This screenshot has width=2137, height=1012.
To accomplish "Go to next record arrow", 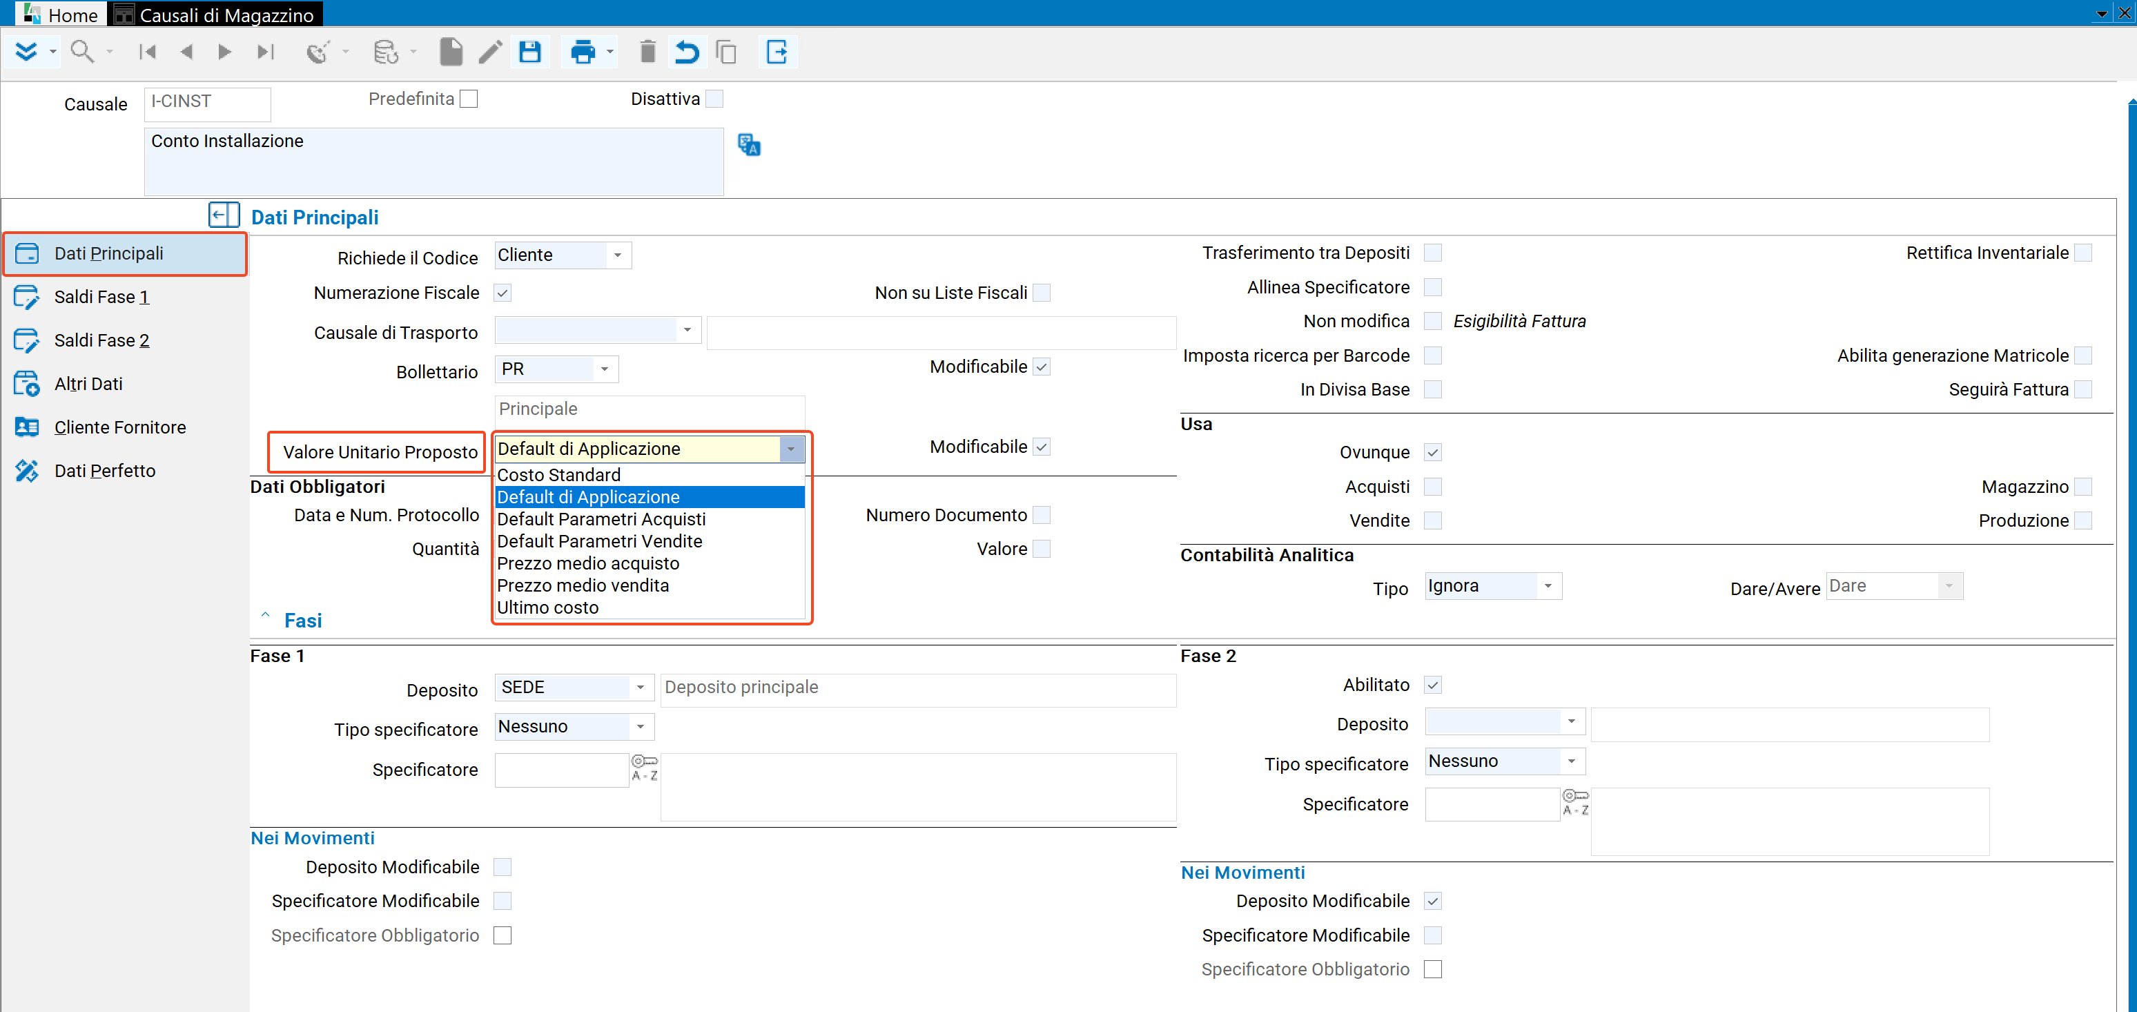I will (224, 52).
